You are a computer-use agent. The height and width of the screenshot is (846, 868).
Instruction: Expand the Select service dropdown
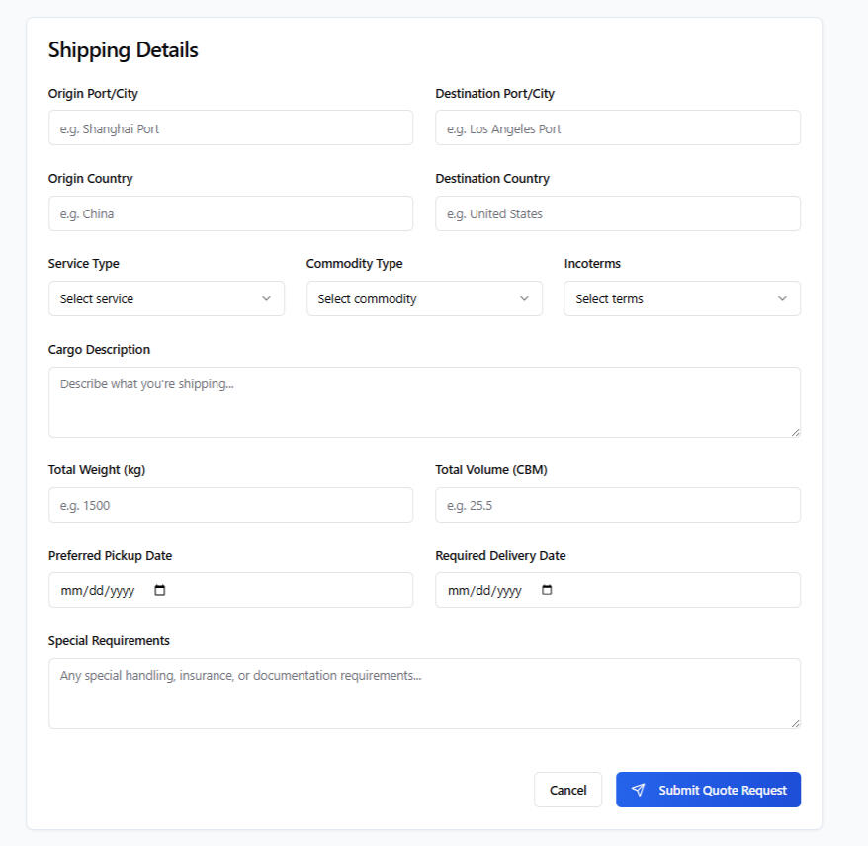click(166, 298)
